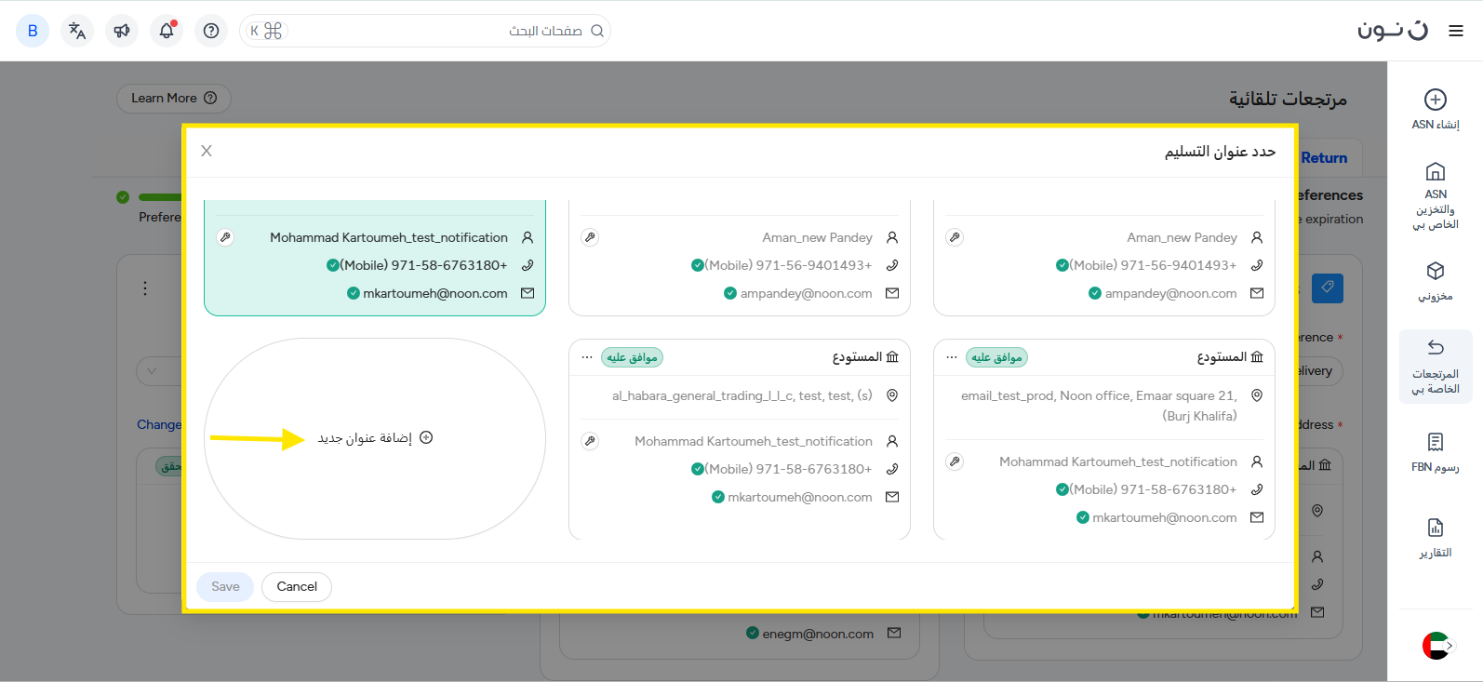Click the translate language icon
1483x682 pixels.
[x=77, y=31]
